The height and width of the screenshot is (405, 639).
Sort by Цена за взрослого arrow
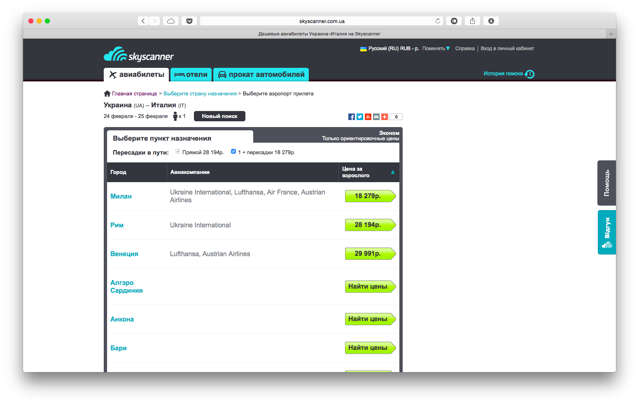coord(393,172)
